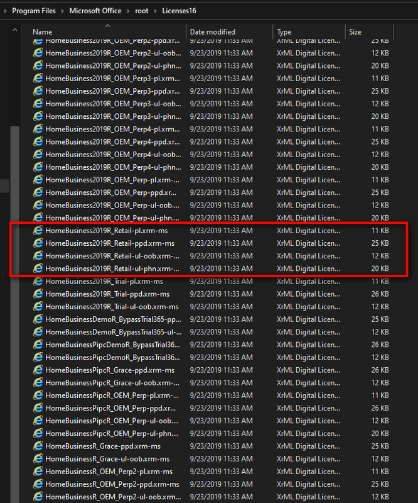The height and width of the screenshot is (503, 418).
Task: Click the icon of HomeBusiness2019R_OEM_Perp3-ul-phn file
Action: tap(38, 116)
